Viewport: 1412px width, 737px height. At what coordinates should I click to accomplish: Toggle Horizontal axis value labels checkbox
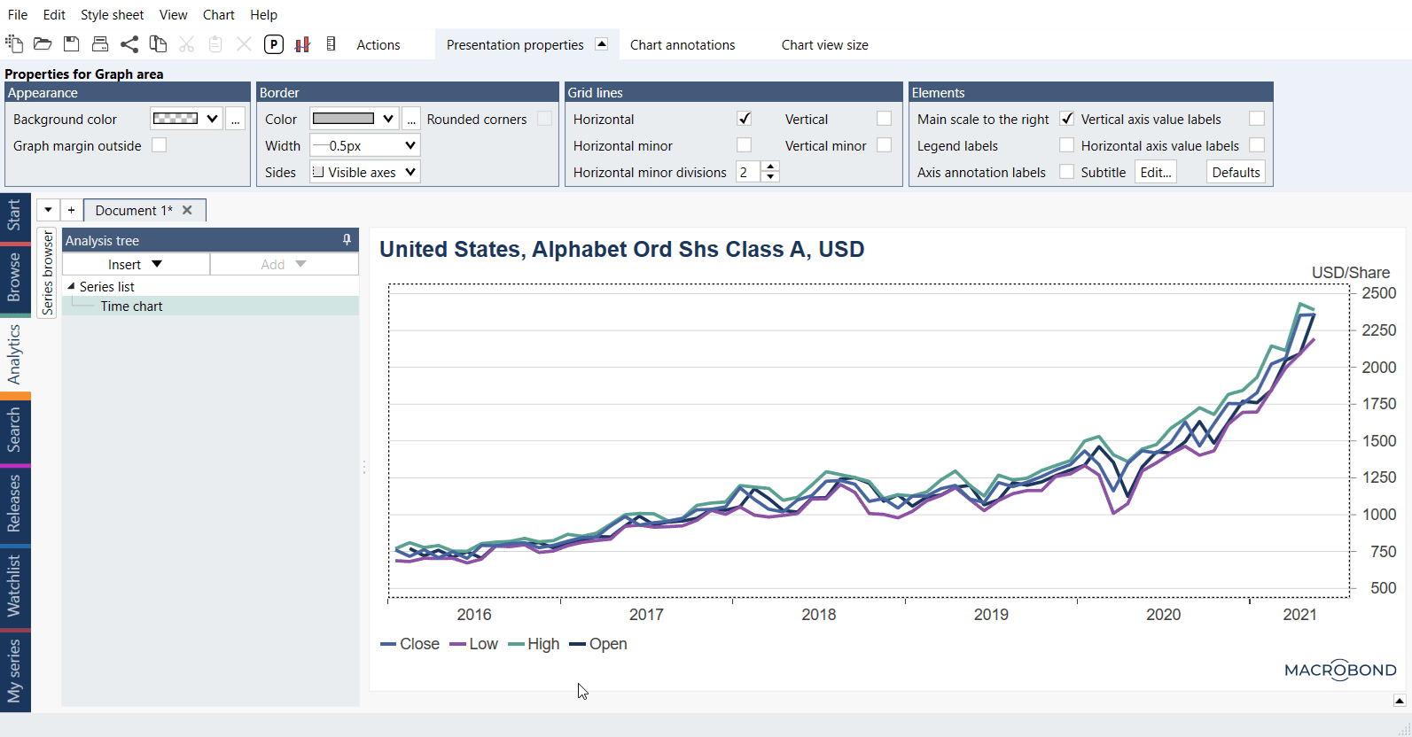coord(1257,145)
